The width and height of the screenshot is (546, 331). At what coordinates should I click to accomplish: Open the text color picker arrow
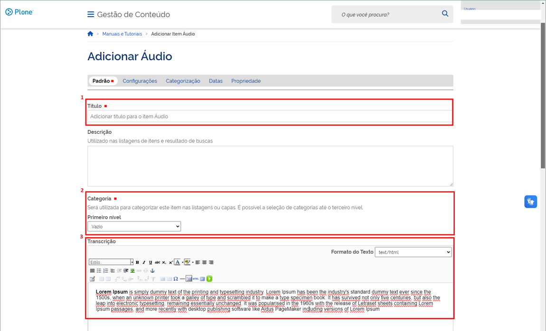tap(182, 262)
